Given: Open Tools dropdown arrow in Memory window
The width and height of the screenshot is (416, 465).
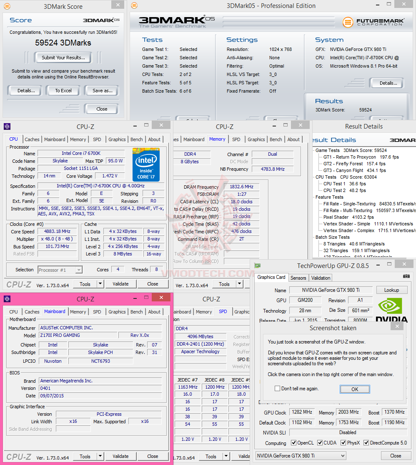Looking at the screenshot, I should [x=240, y=284].
